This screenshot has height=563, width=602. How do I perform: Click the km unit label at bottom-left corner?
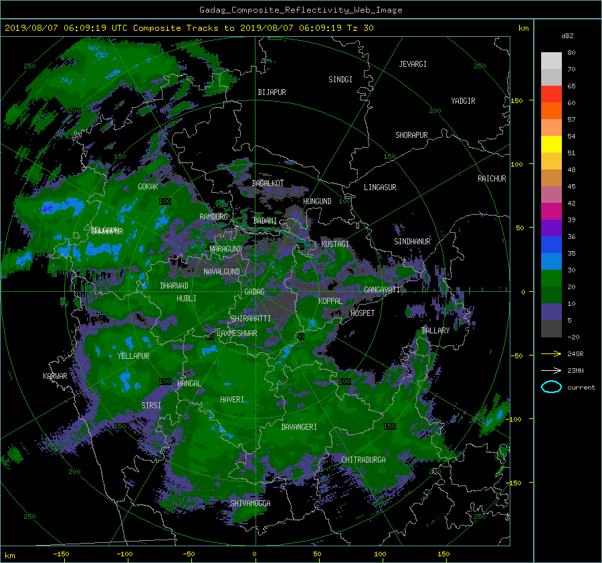coord(10,556)
